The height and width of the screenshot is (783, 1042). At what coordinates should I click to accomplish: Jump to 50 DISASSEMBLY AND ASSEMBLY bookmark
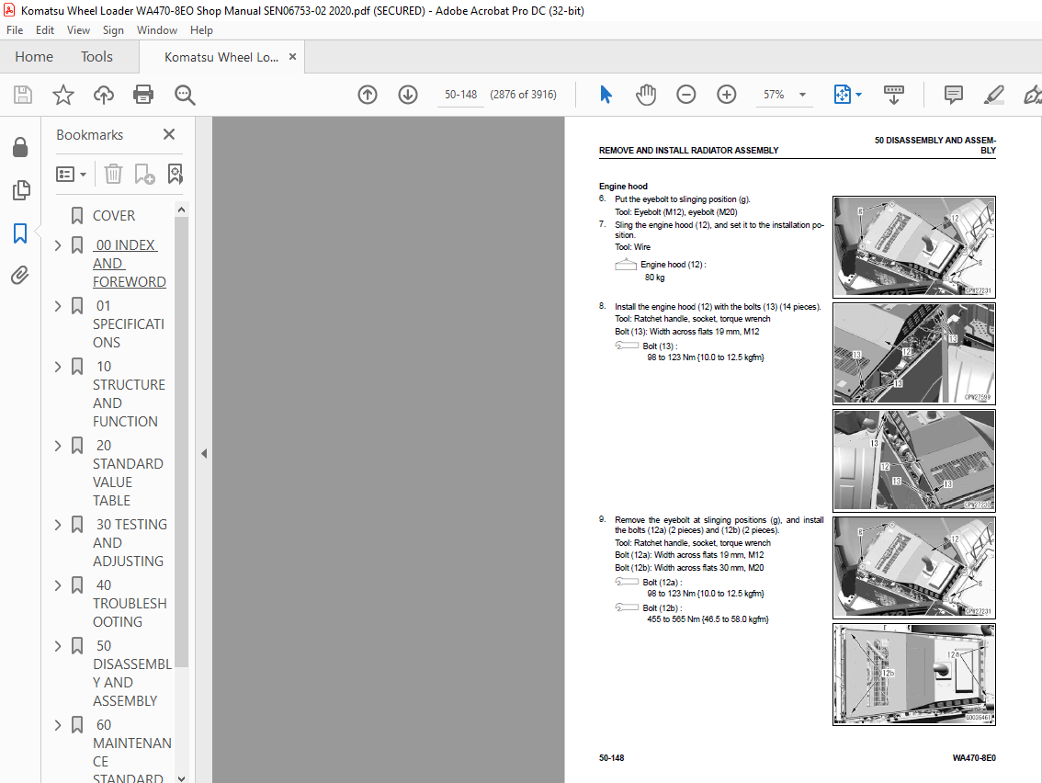[132, 673]
